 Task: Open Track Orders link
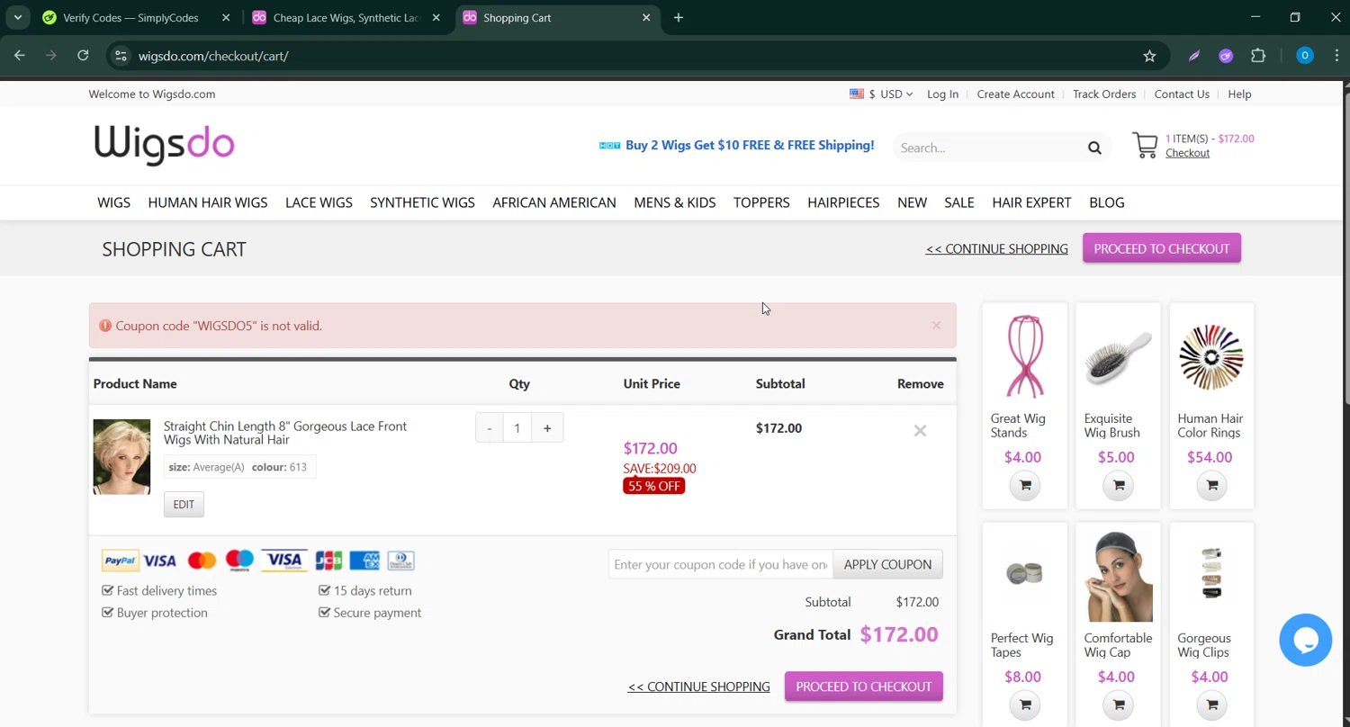[1104, 94]
